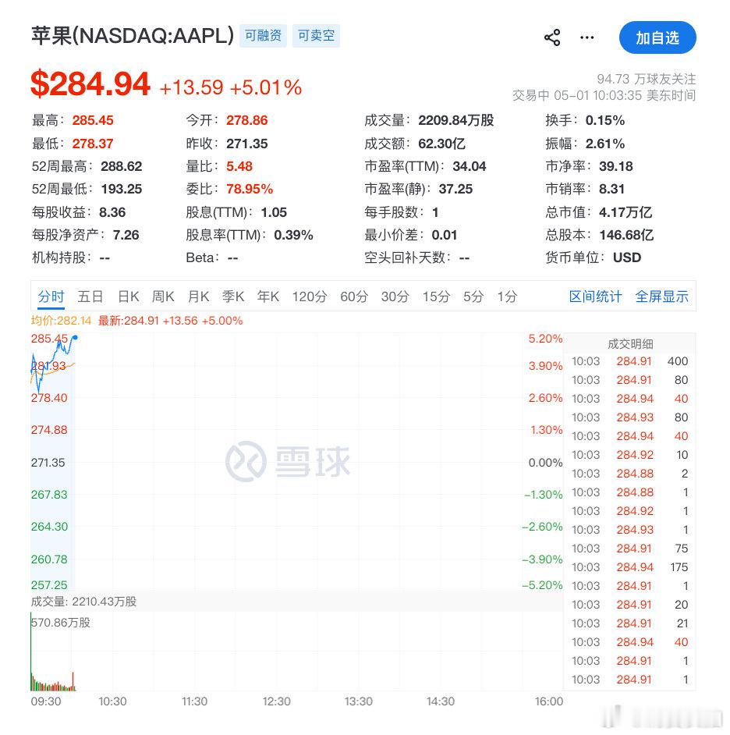
Task: Switch to 120分 interval tab
Action: [310, 296]
